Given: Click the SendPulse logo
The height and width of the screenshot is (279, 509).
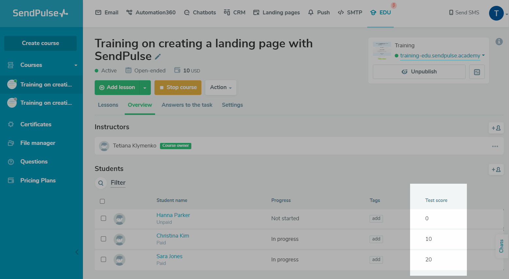Looking at the screenshot, I should (x=40, y=13).
